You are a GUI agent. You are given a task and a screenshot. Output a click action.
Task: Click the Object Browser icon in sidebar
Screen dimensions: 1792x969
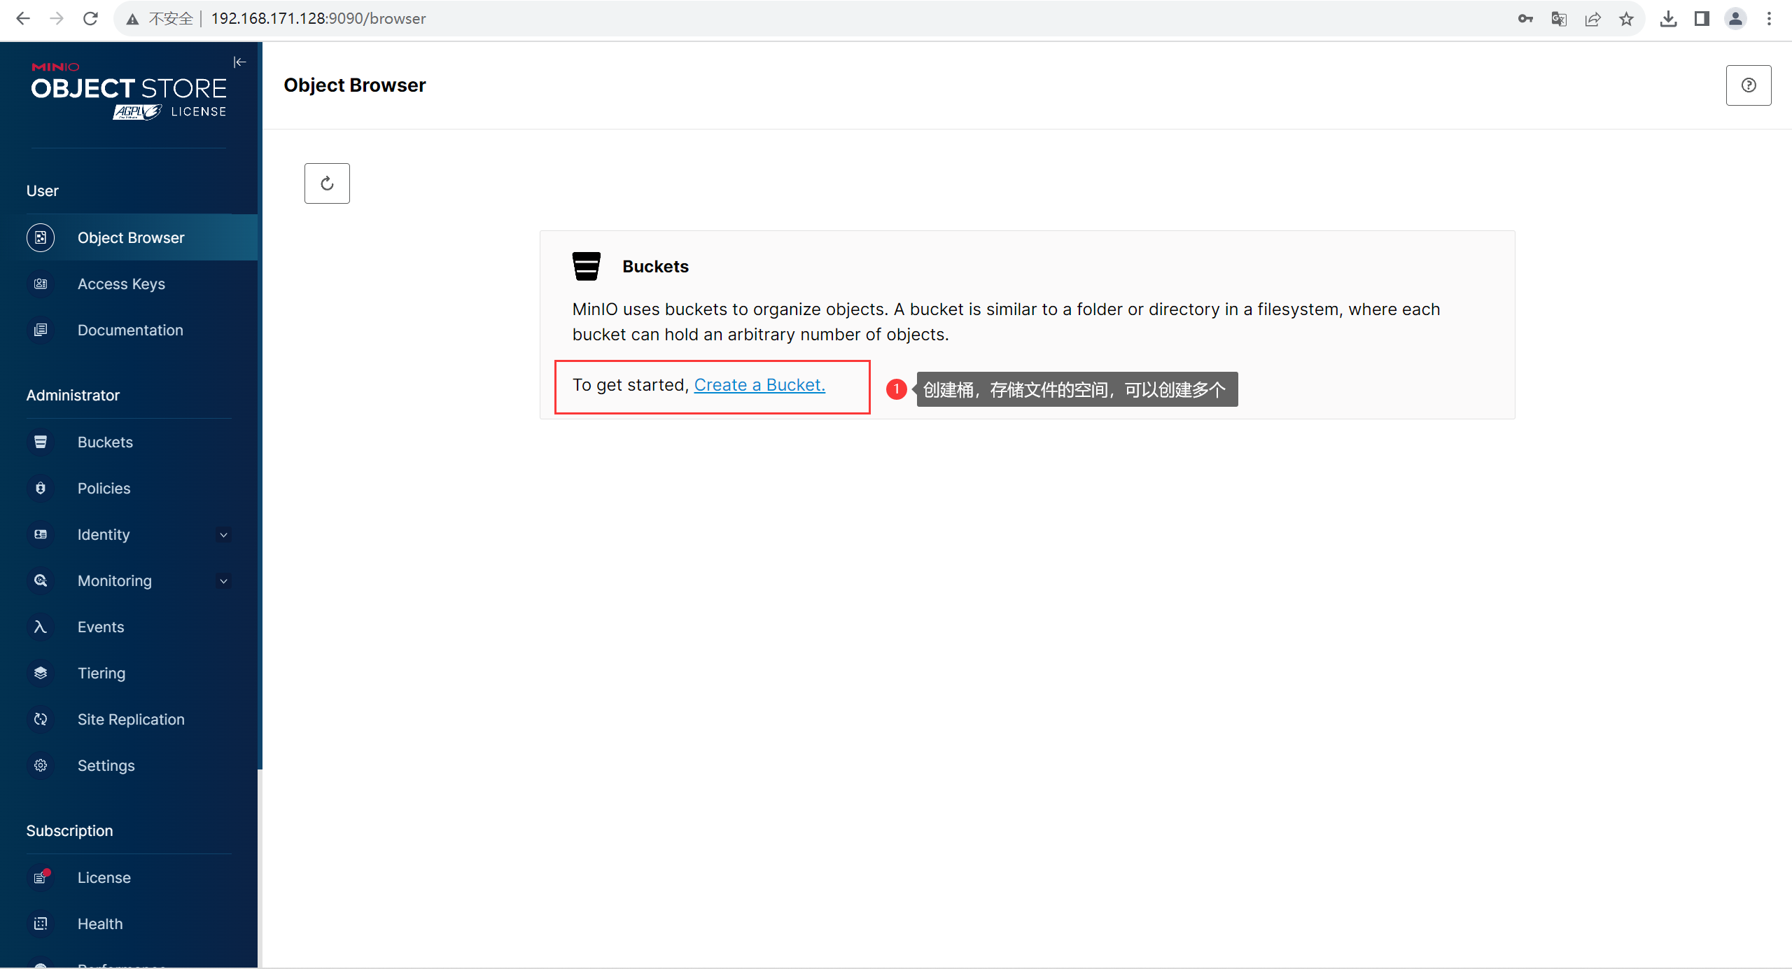click(41, 237)
